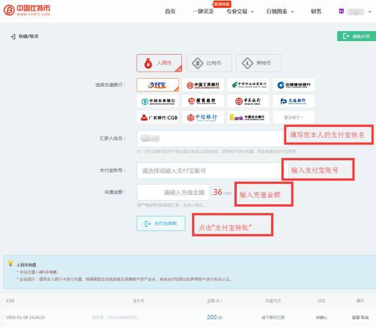The image size is (376, 327).
Task: Click the red money bag icon
Action: (x=148, y=63)
